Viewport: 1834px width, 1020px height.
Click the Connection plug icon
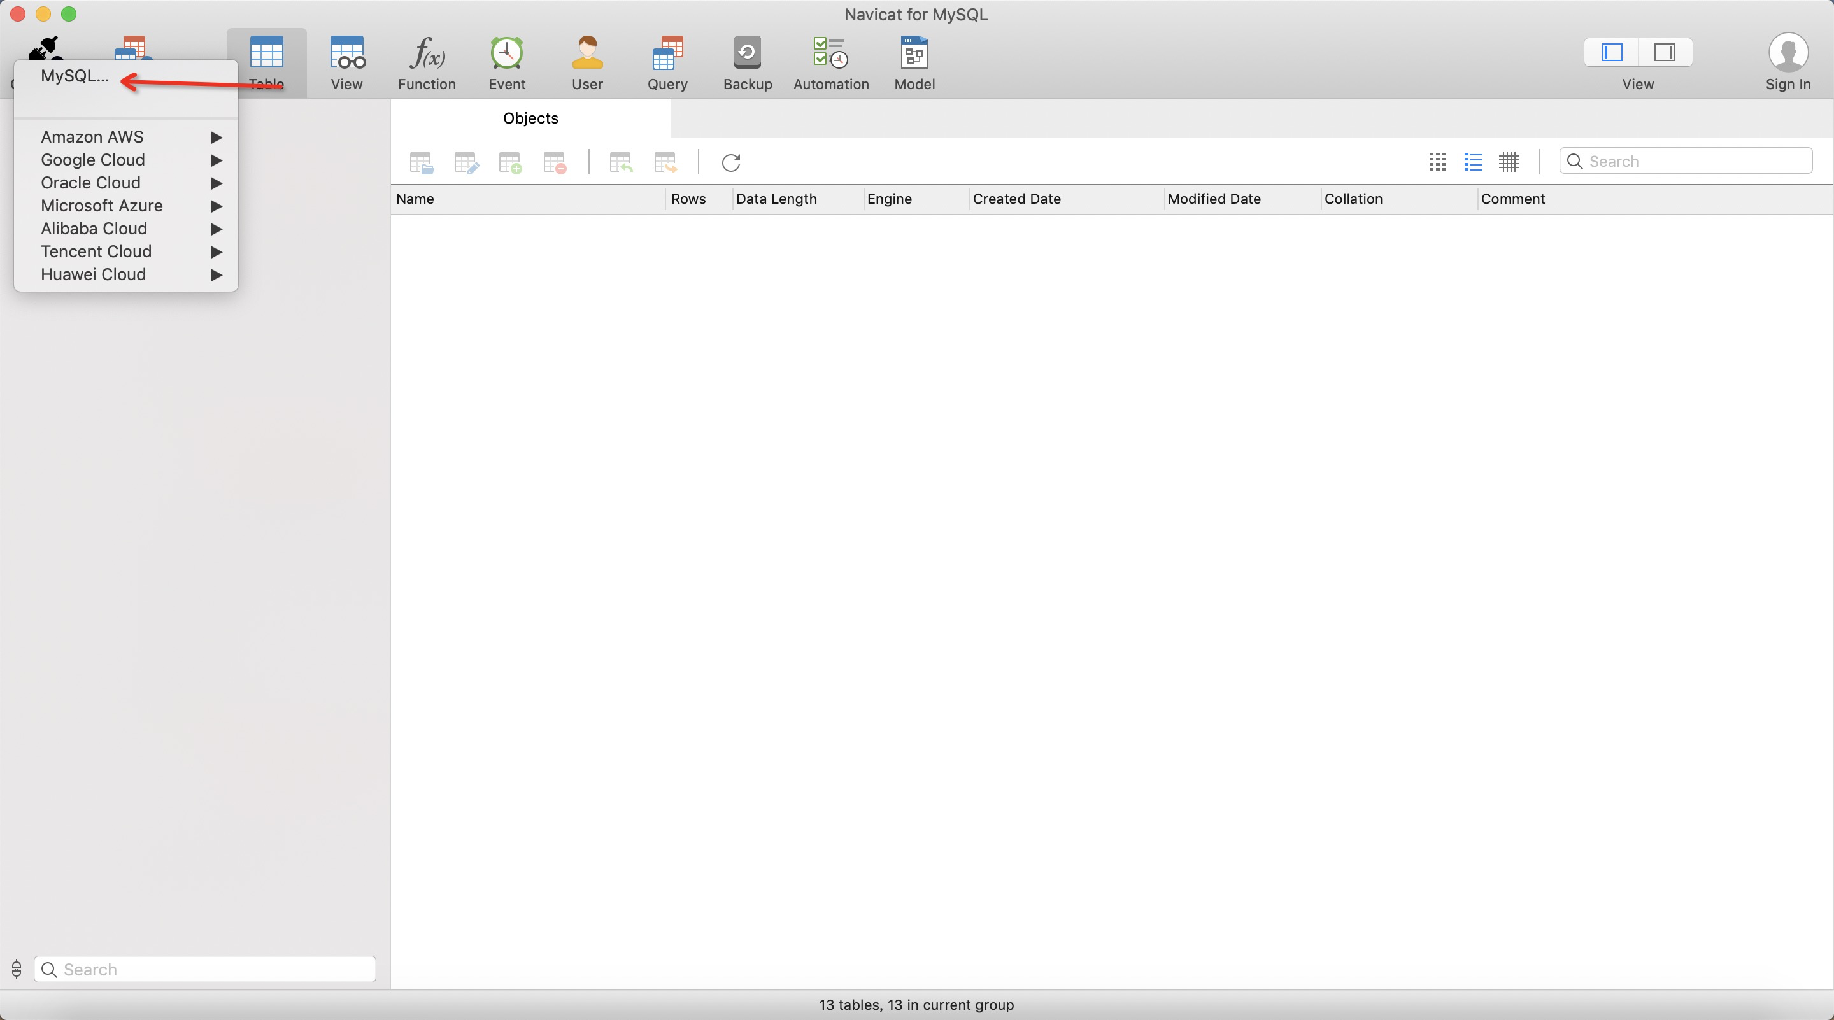pos(46,48)
